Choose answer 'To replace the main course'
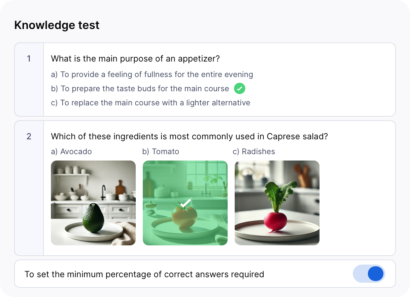Screen dimensions: 410x297 pyautogui.click(x=151, y=103)
